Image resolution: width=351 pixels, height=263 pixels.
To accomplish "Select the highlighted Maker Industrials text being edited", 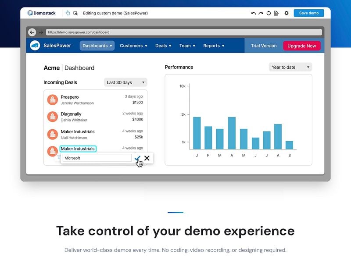I will 78,149.
